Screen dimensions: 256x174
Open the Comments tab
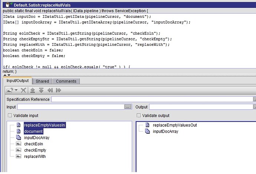(66, 81)
